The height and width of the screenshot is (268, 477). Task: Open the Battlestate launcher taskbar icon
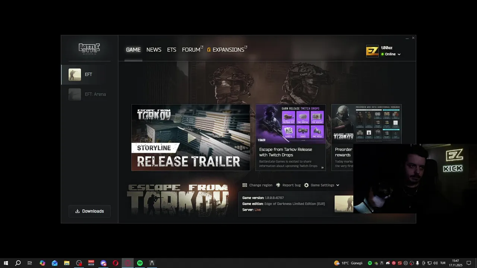(152, 263)
